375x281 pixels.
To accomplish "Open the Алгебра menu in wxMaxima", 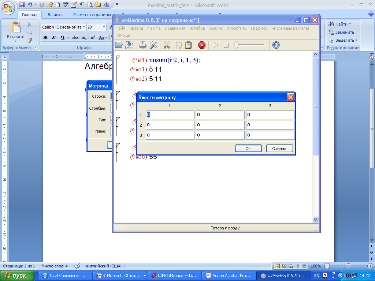I will pyautogui.click(x=197, y=28).
